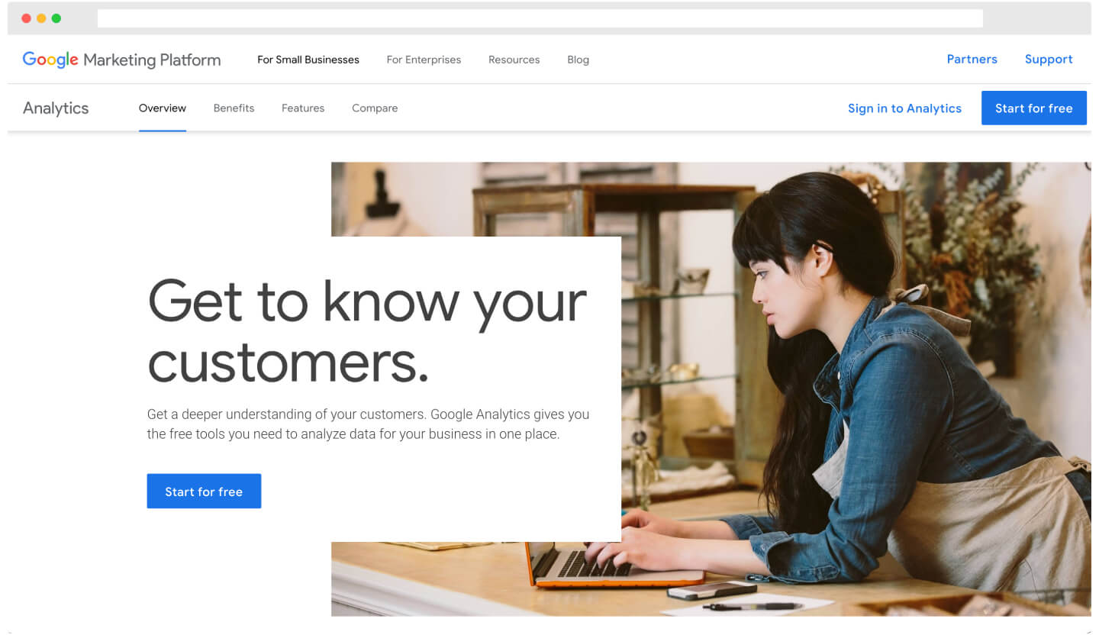This screenshot has height=635, width=1099.
Task: Click the hero photo of woman typing
Action: pos(855,389)
